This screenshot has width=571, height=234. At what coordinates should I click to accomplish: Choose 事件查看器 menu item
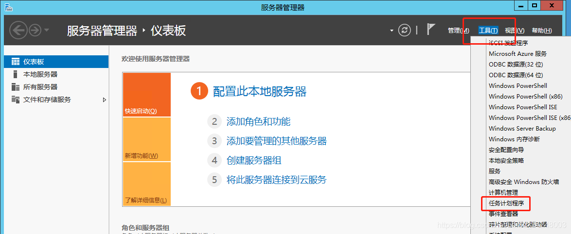(503, 214)
